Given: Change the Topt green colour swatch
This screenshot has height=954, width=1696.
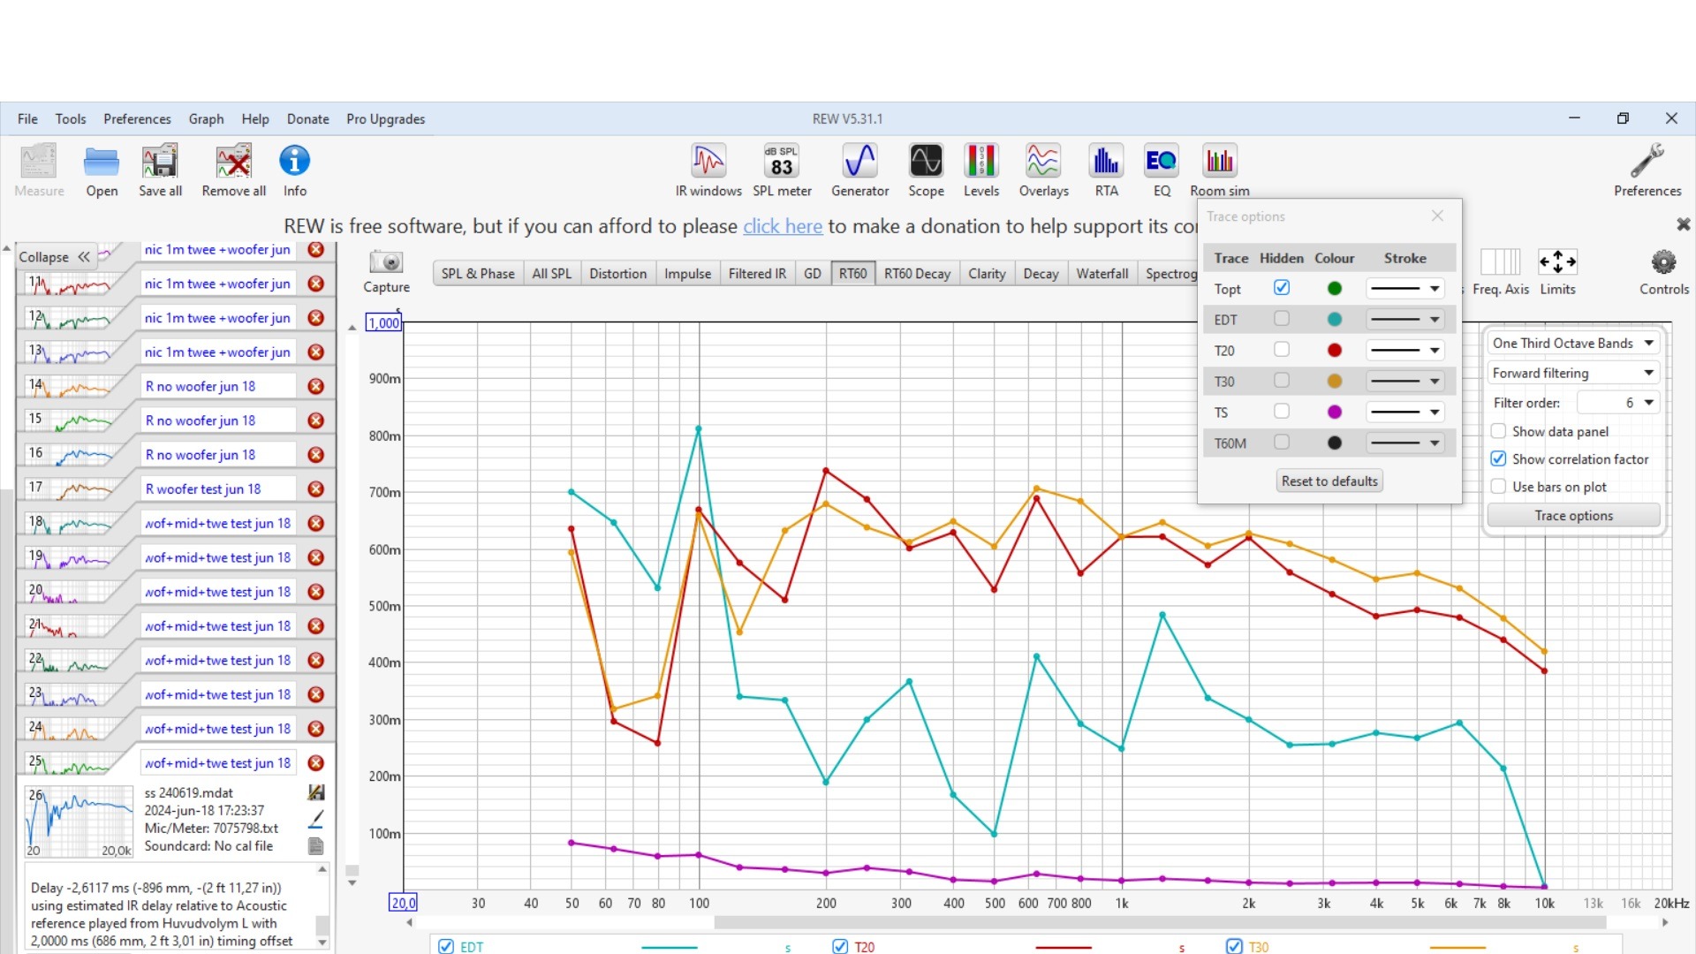Looking at the screenshot, I should click(1335, 289).
